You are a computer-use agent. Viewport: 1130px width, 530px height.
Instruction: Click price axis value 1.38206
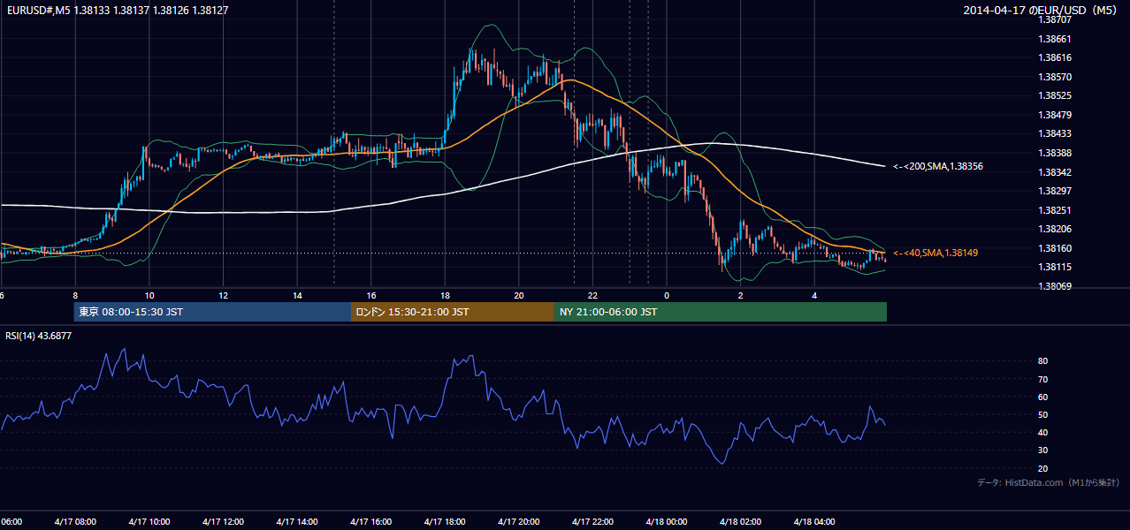pyautogui.click(x=1056, y=229)
